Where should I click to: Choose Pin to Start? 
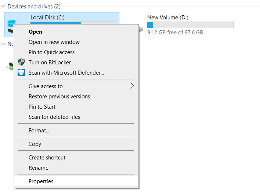pos(76,107)
